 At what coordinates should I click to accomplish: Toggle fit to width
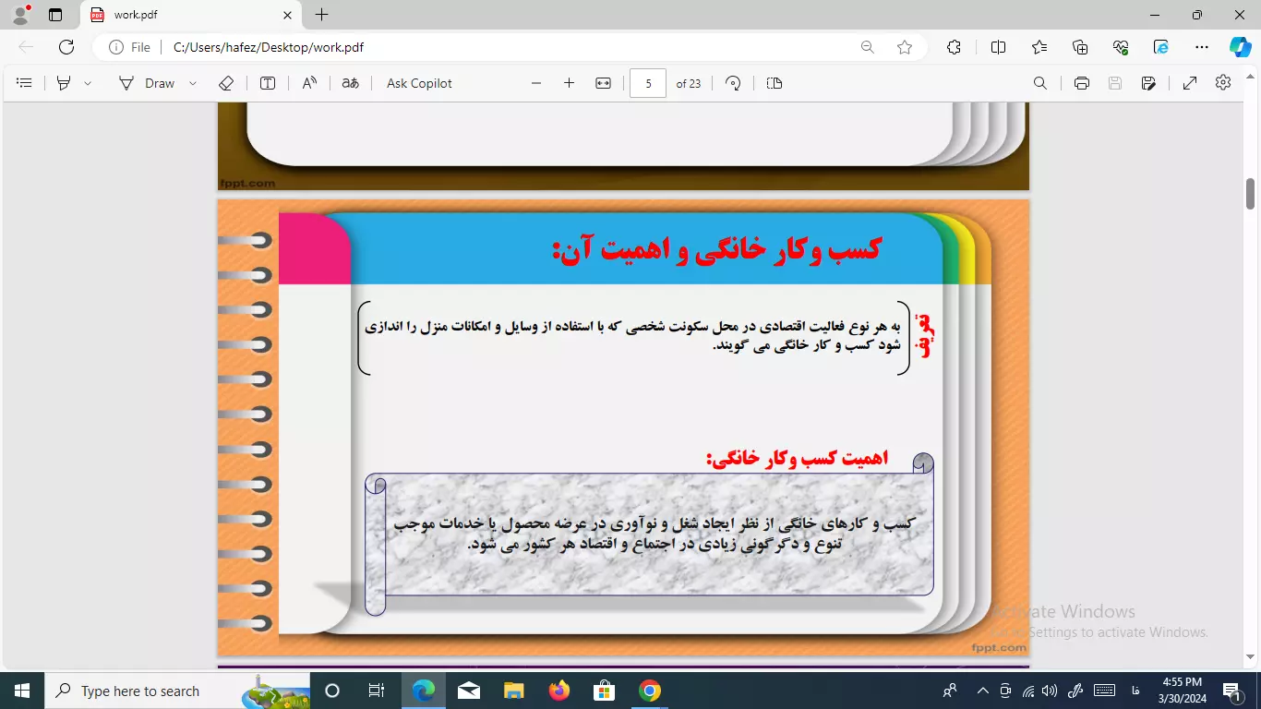603,83
